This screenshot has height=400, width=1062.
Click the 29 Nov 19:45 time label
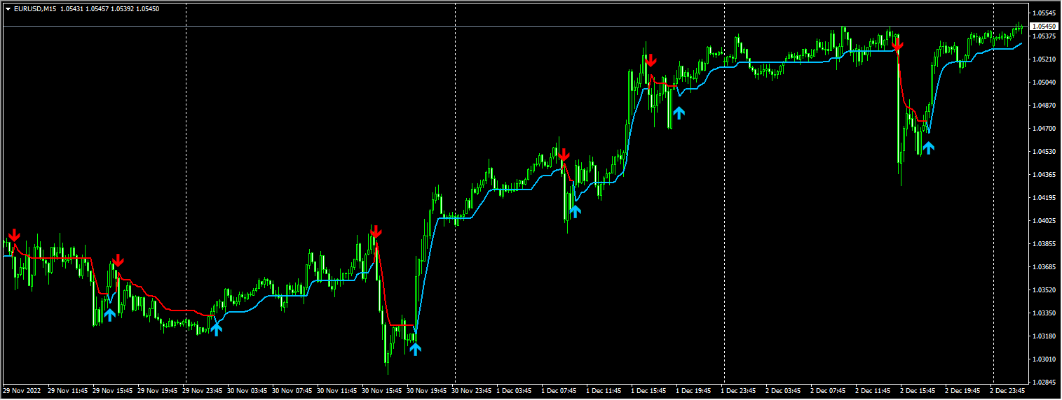pos(156,391)
